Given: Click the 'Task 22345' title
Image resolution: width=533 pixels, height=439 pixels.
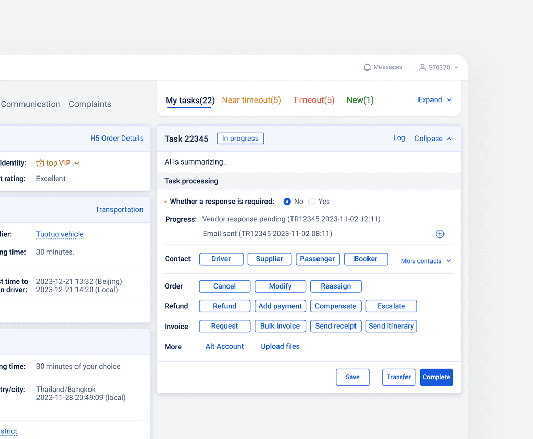Looking at the screenshot, I should [186, 139].
